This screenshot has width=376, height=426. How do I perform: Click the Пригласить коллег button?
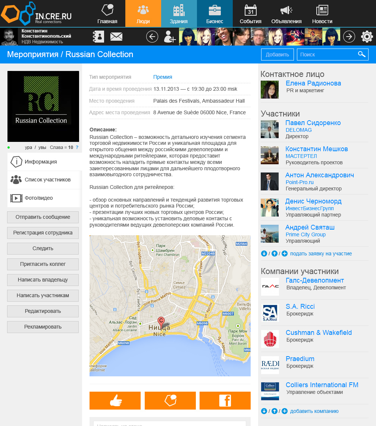coord(43,264)
